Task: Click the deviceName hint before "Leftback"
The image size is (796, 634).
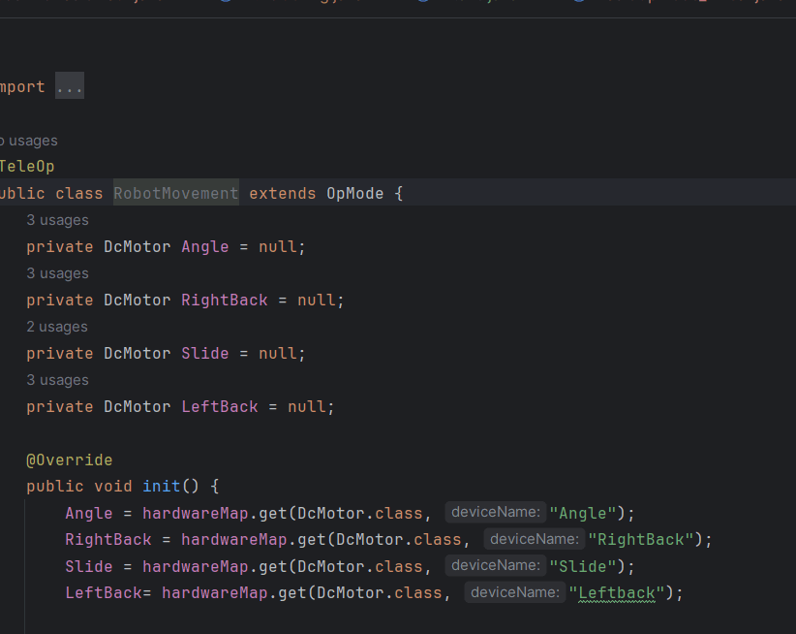Action: click(x=514, y=592)
